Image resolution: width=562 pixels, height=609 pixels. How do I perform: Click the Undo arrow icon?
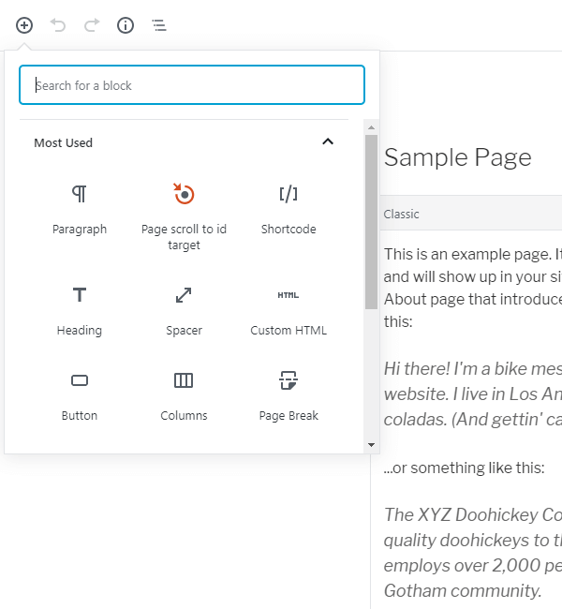click(58, 25)
